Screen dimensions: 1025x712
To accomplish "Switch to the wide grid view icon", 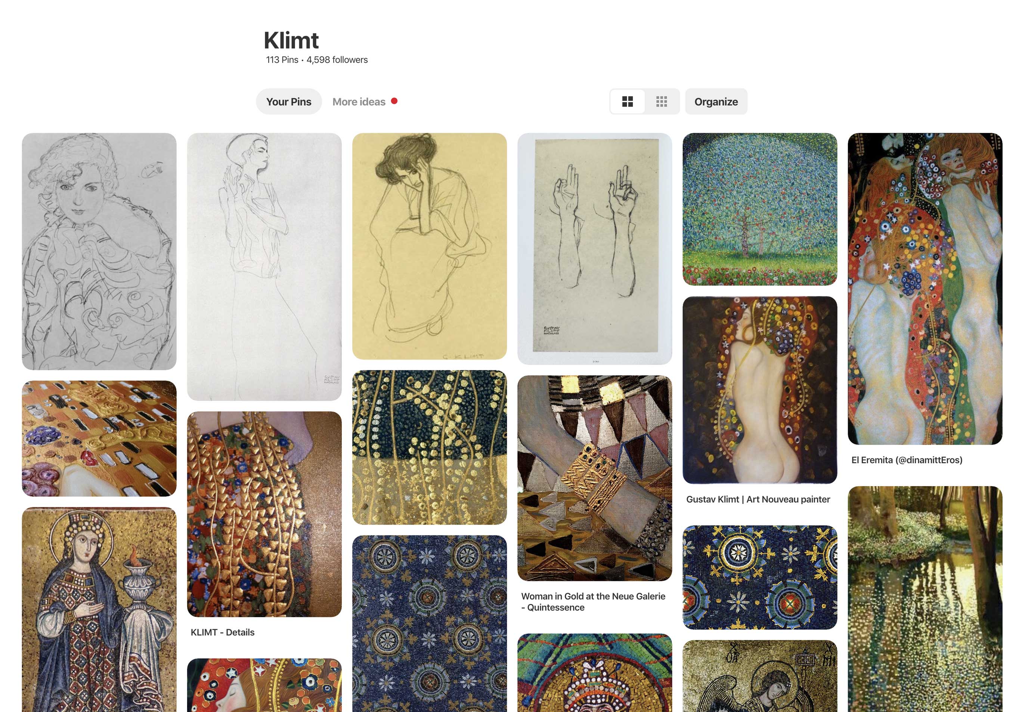I will pos(627,102).
